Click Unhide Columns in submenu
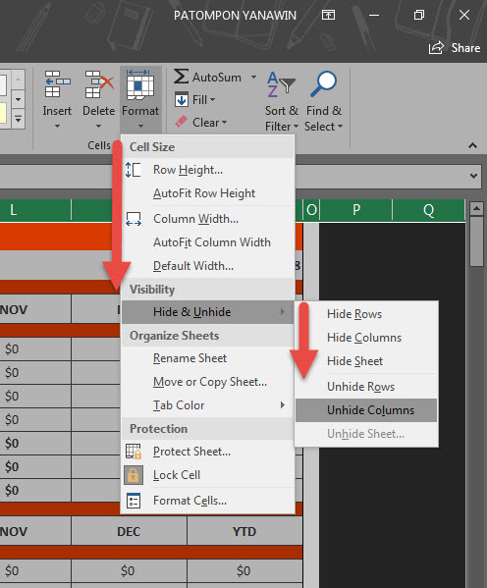This screenshot has width=487, height=588. coord(366,410)
